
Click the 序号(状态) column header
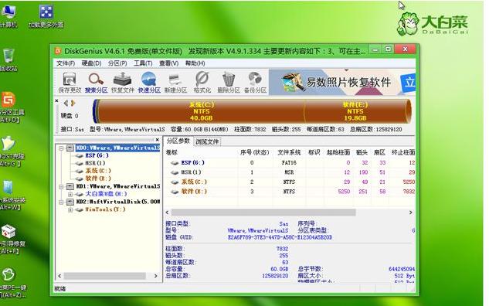(x=254, y=152)
